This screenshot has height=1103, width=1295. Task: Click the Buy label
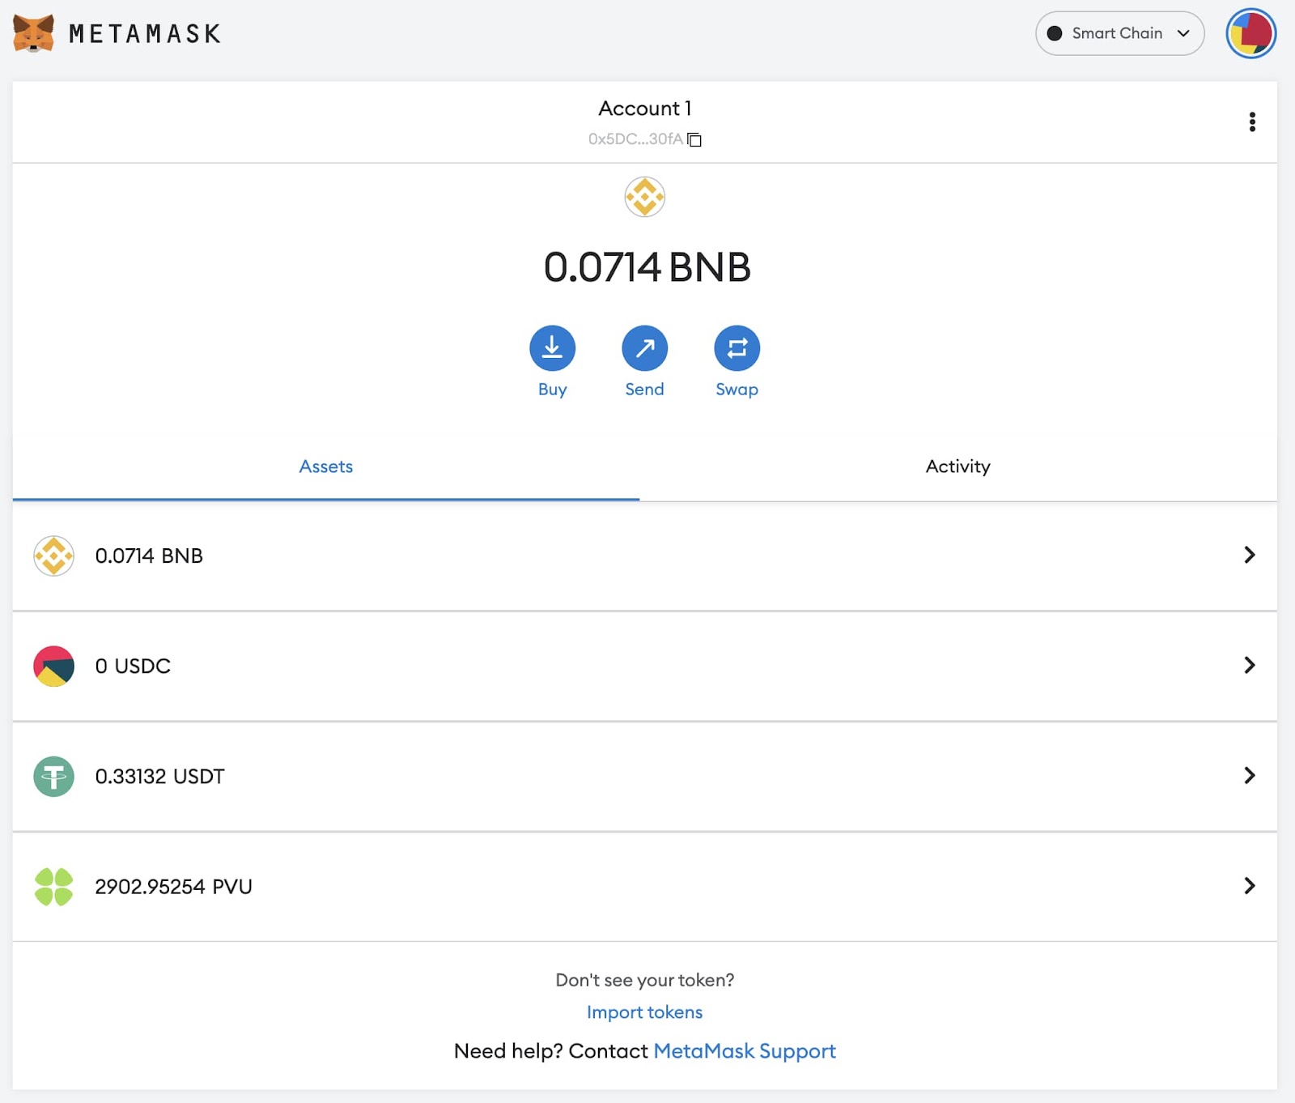pos(552,390)
